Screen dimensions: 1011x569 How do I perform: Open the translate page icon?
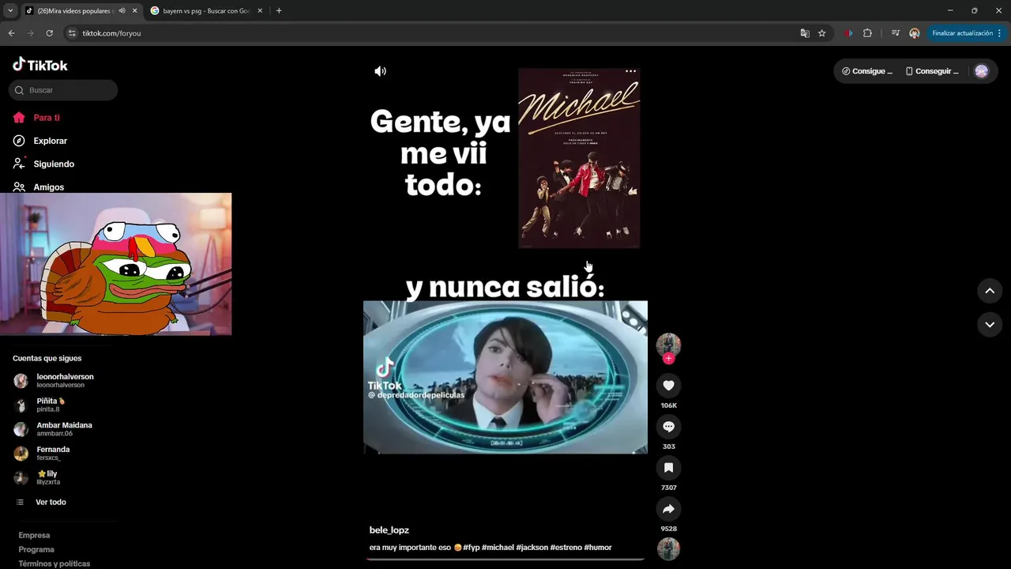click(x=805, y=33)
